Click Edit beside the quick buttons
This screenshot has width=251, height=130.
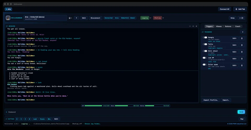pyautogui.click(x=56, y=119)
